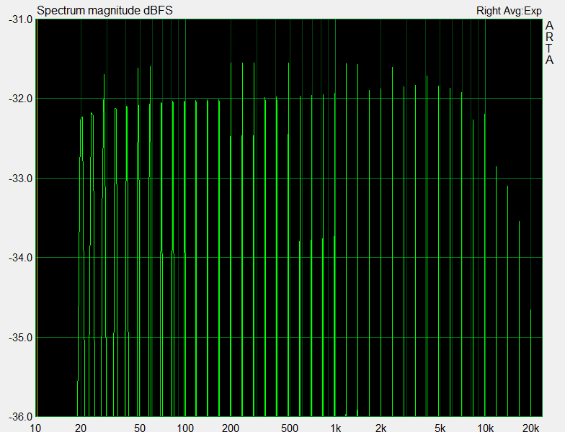Click the 20 frequency axis label
This screenshot has width=565, height=432.
click(81, 428)
